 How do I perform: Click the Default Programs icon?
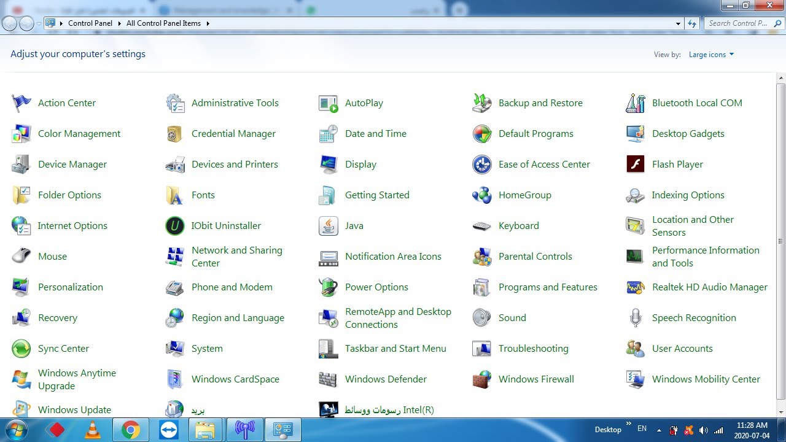point(482,134)
